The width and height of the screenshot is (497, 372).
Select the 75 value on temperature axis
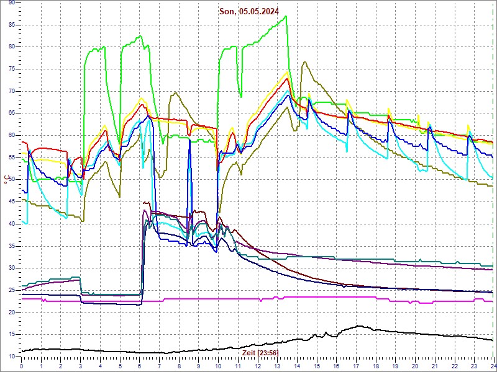pos(12,69)
